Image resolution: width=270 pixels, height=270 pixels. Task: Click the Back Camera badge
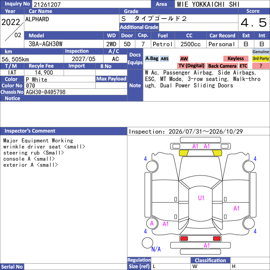(222, 66)
